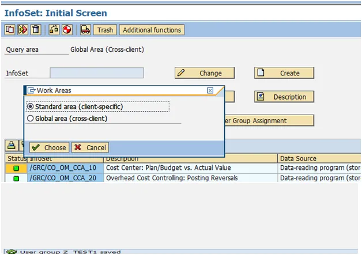Click the Delete trash can icon
This screenshot has width=362, height=255.
tap(36, 30)
